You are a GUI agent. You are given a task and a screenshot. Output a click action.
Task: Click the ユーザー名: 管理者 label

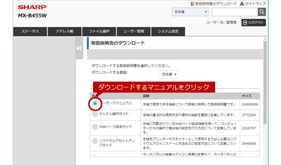[221, 22]
